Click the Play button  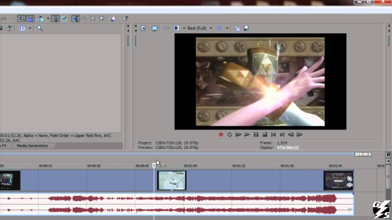(247, 134)
